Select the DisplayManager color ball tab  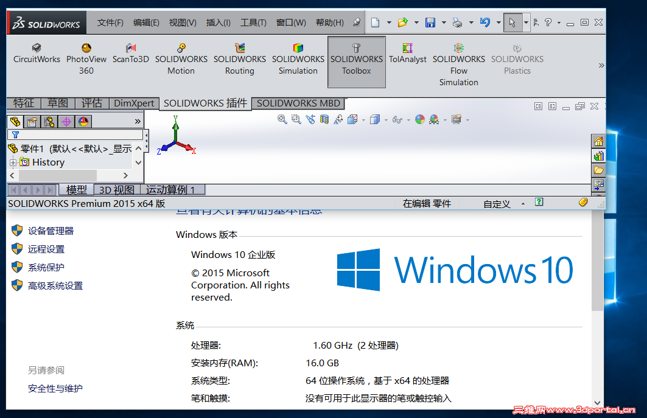click(83, 122)
